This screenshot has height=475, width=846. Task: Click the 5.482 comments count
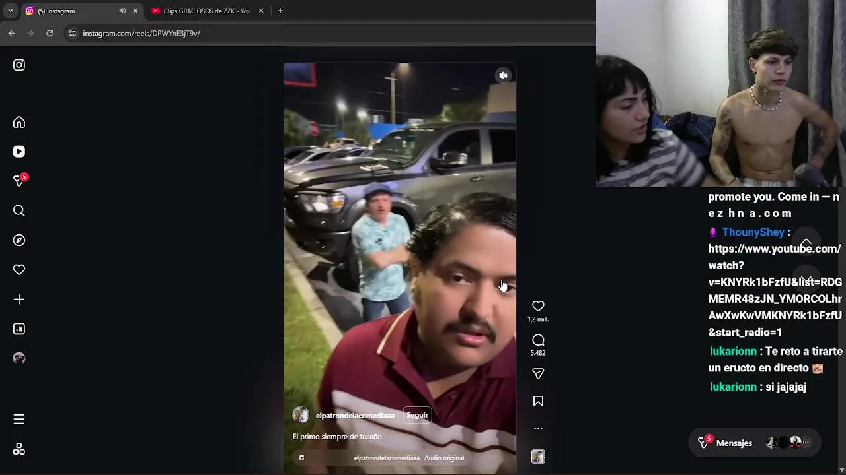[x=538, y=353]
